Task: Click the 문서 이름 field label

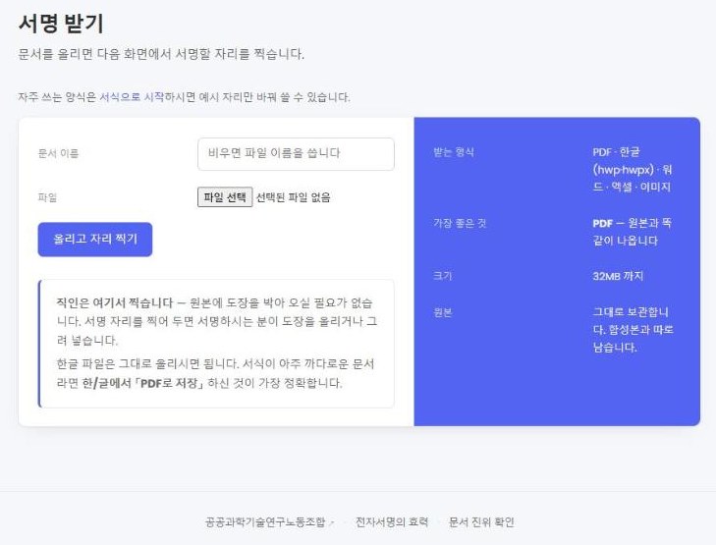Action: (x=59, y=153)
